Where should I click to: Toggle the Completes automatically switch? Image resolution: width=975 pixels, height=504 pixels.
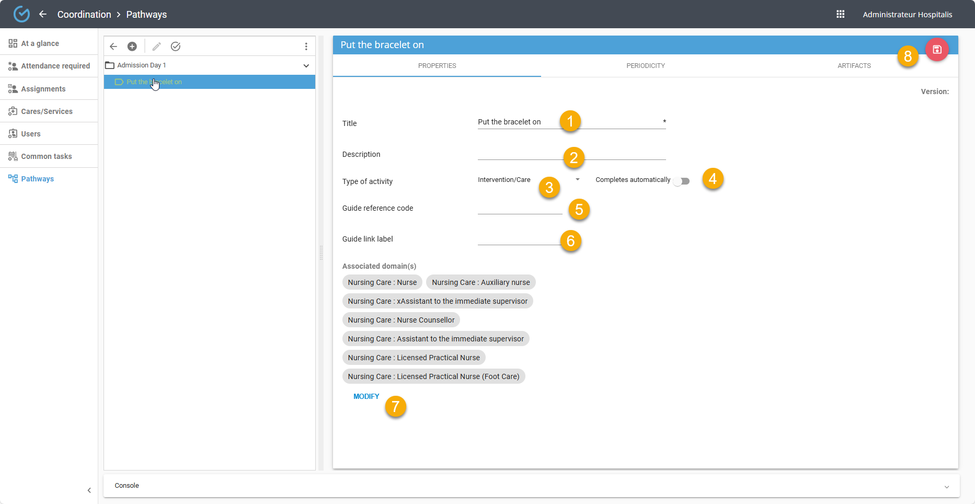coord(681,181)
